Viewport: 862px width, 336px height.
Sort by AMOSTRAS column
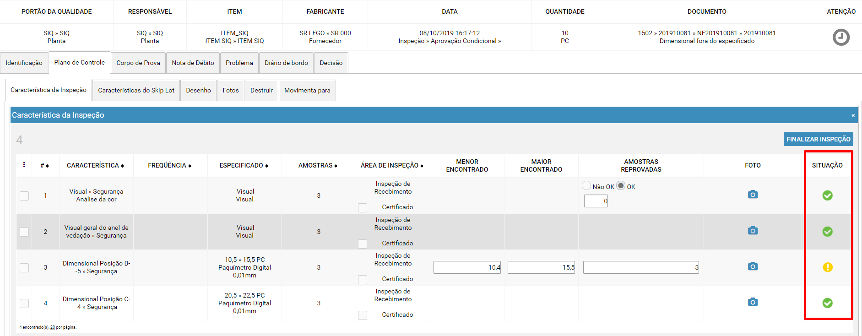(318, 165)
